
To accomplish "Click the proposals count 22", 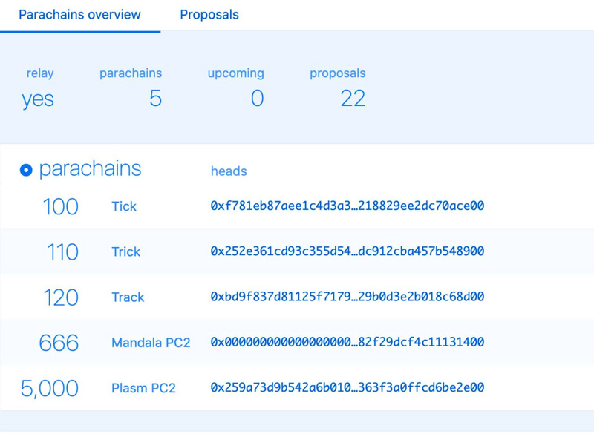I will (353, 98).
